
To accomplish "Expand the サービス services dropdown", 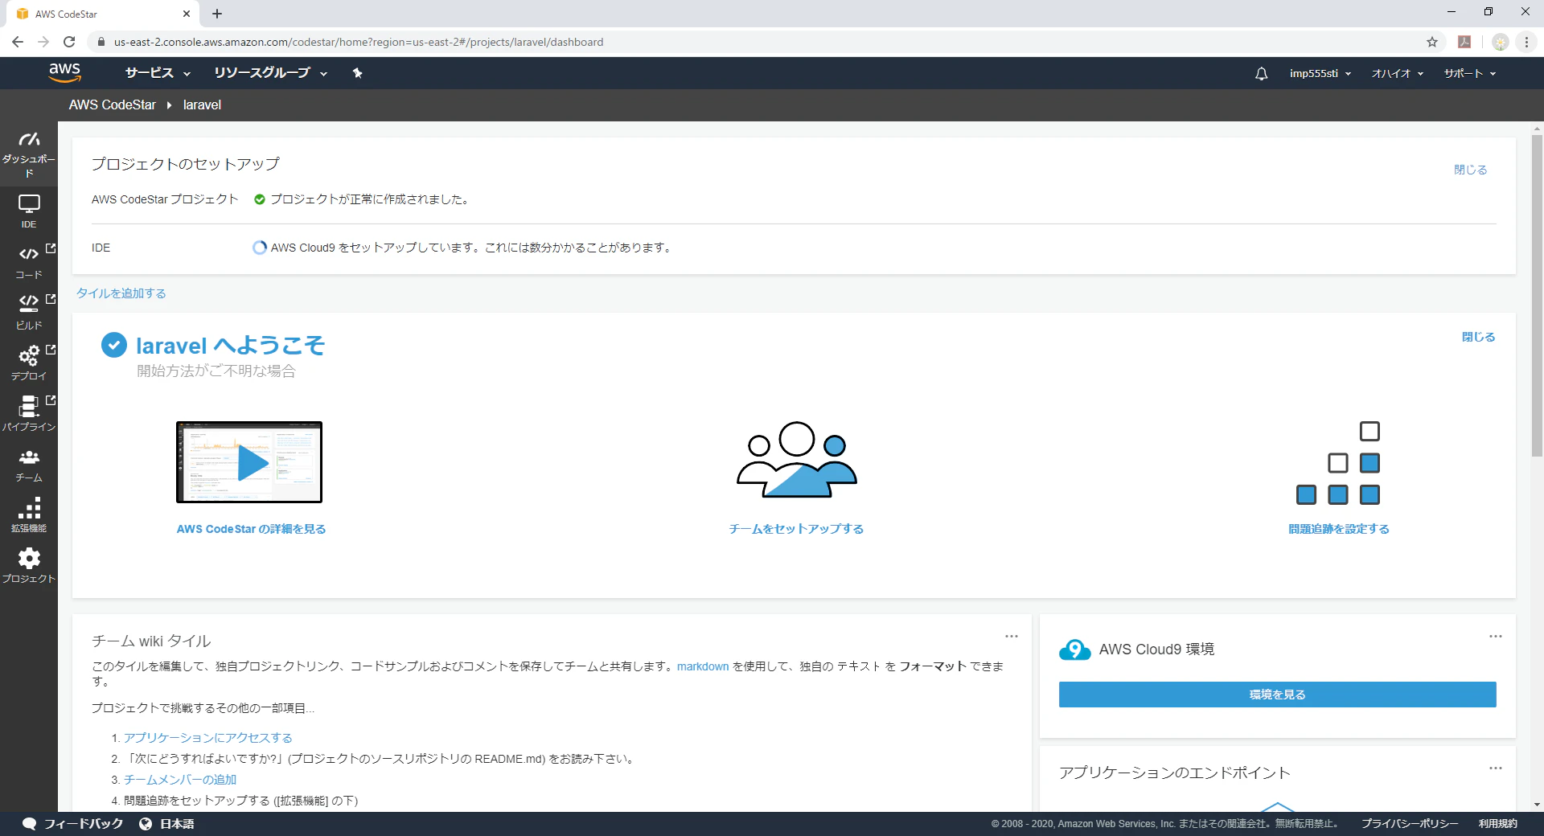I will pyautogui.click(x=158, y=73).
